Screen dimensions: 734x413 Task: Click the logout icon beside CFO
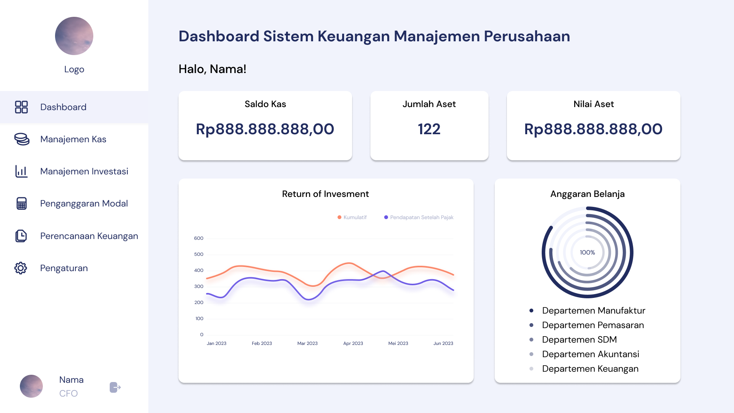pos(115,387)
